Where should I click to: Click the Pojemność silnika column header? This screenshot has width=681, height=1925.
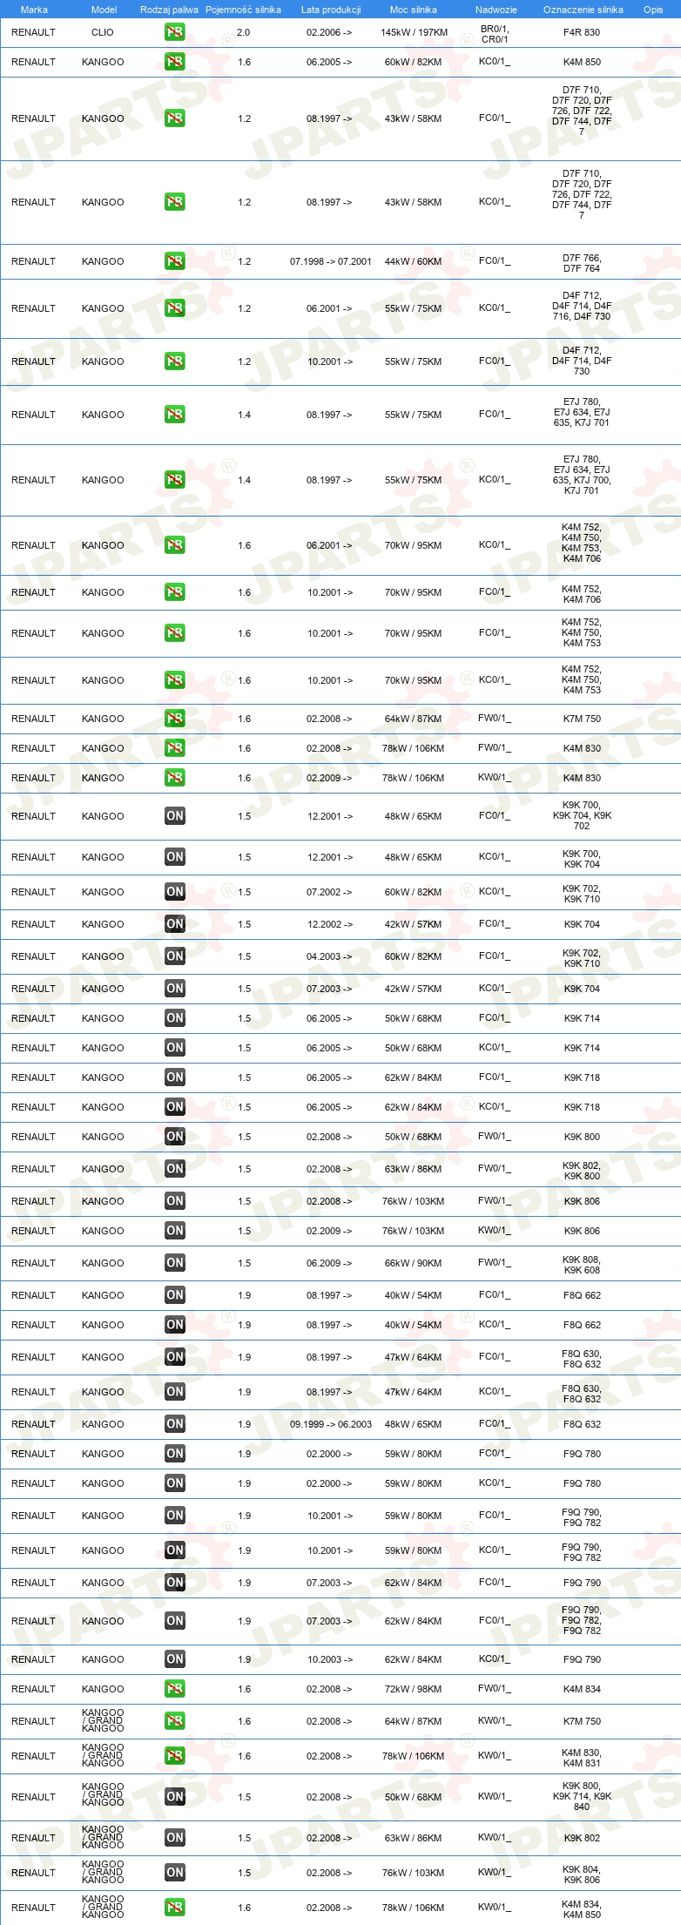click(x=243, y=10)
